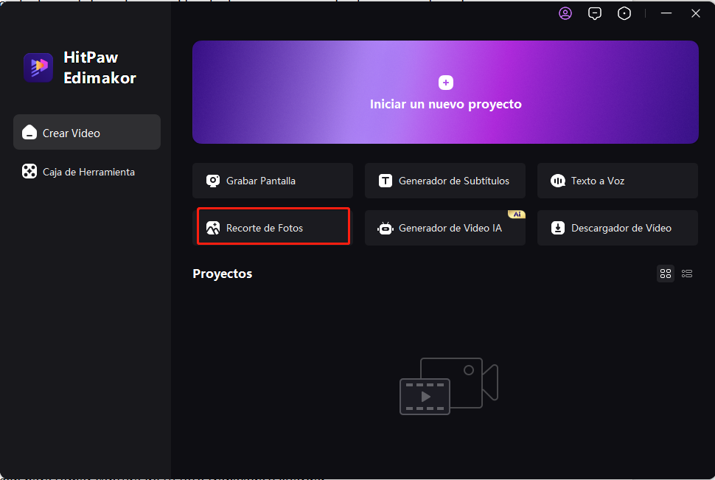Click the Generador de Video IA robot icon
This screenshot has height=480, width=715.
tap(386, 228)
